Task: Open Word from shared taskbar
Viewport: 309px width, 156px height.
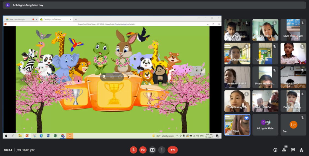Action: pyautogui.click(x=48, y=136)
